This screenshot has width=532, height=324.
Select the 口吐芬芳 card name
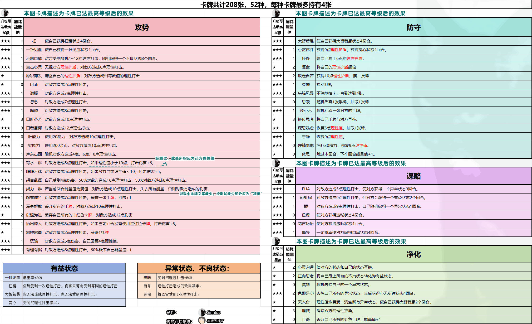34,119
